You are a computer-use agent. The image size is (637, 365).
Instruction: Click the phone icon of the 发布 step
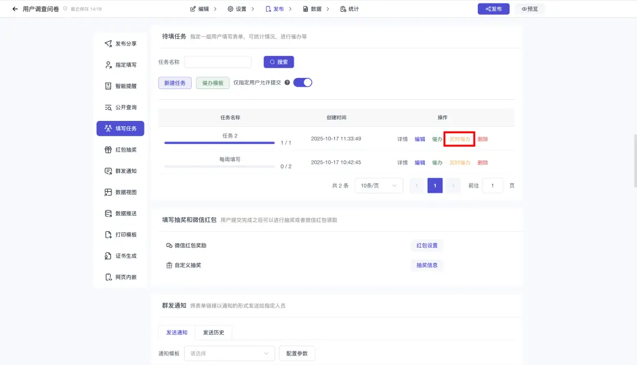point(268,9)
